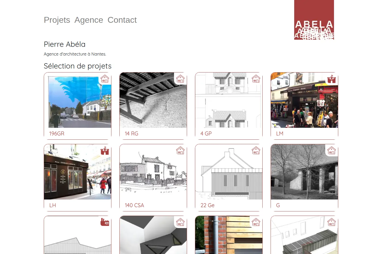Click the house icon on 14 RG card

click(x=180, y=79)
